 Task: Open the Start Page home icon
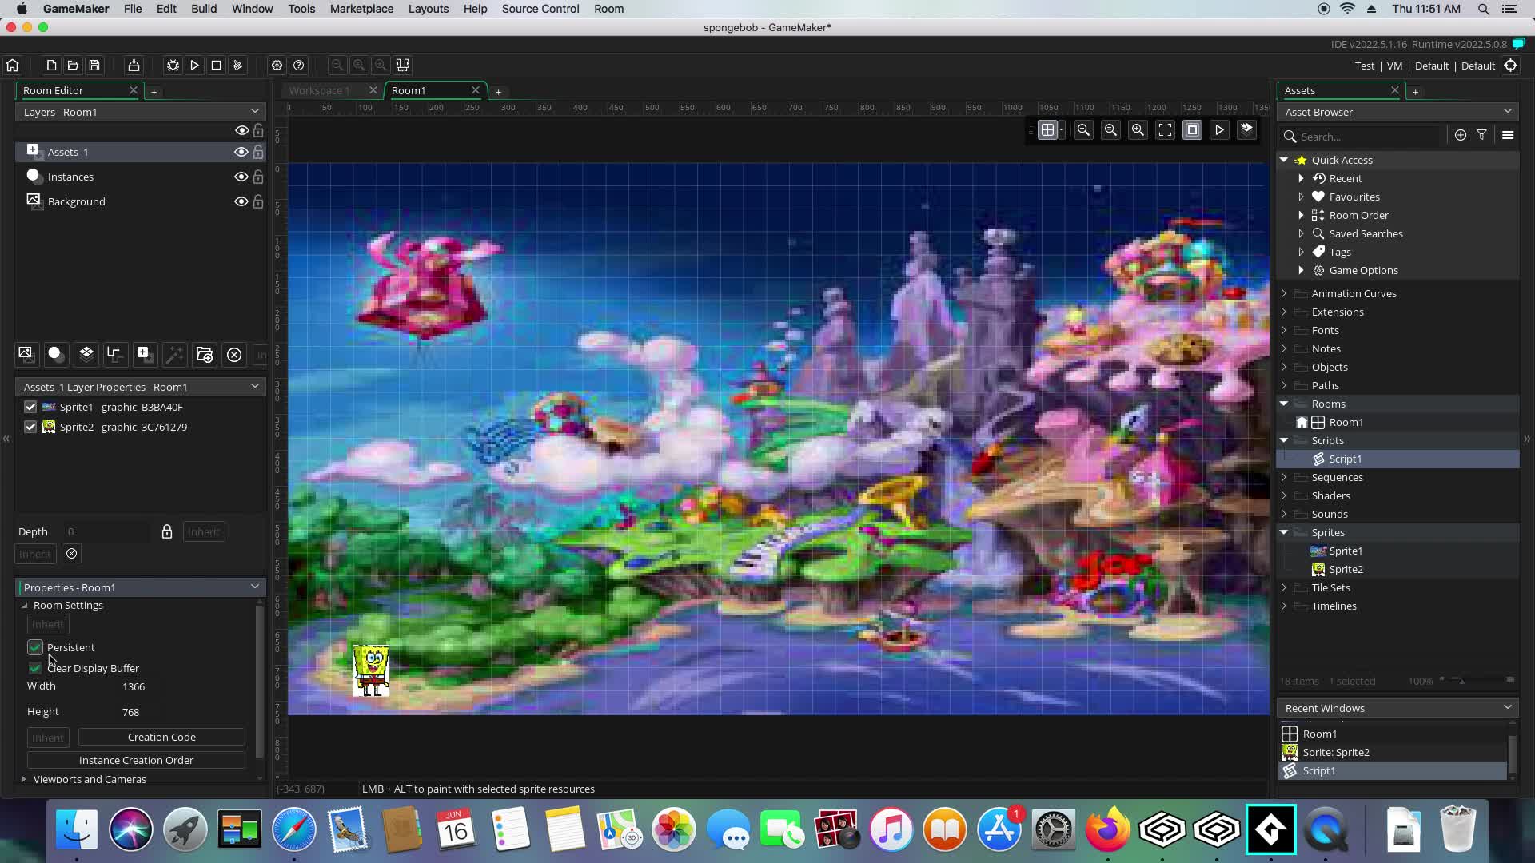pyautogui.click(x=13, y=66)
